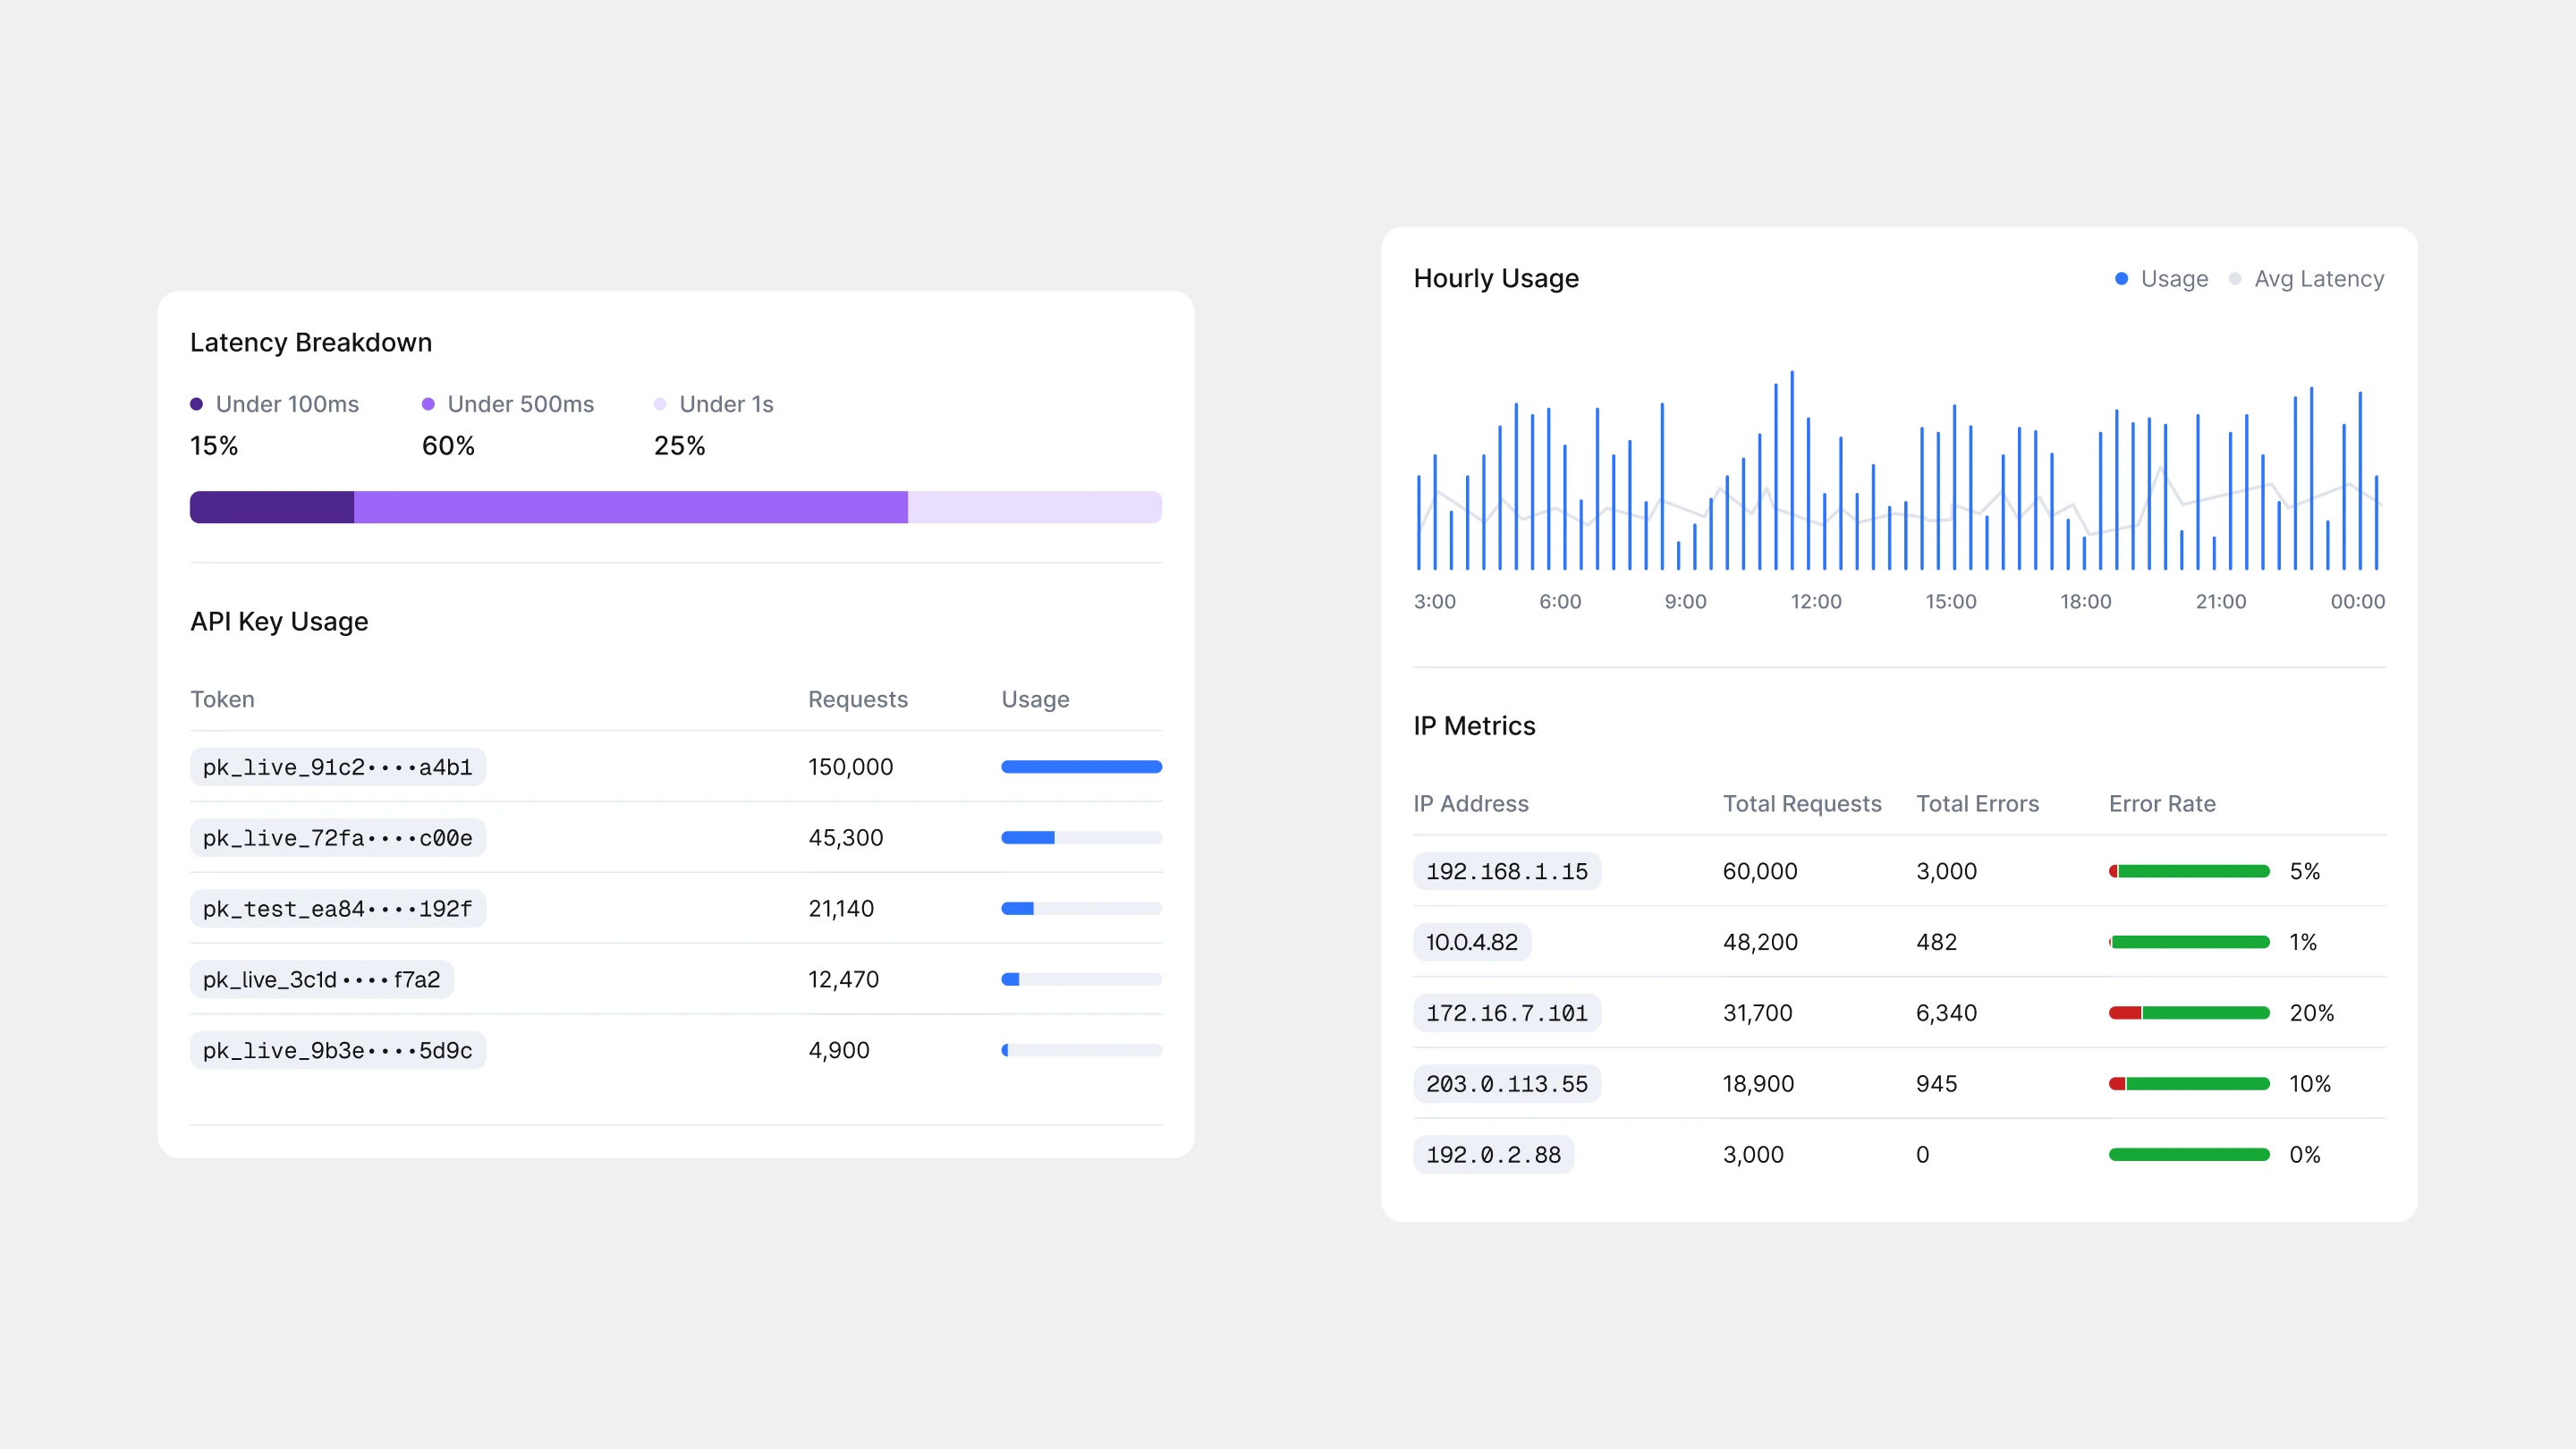
Task: Click the usage bar for 12,470 requests
Action: [1082, 980]
